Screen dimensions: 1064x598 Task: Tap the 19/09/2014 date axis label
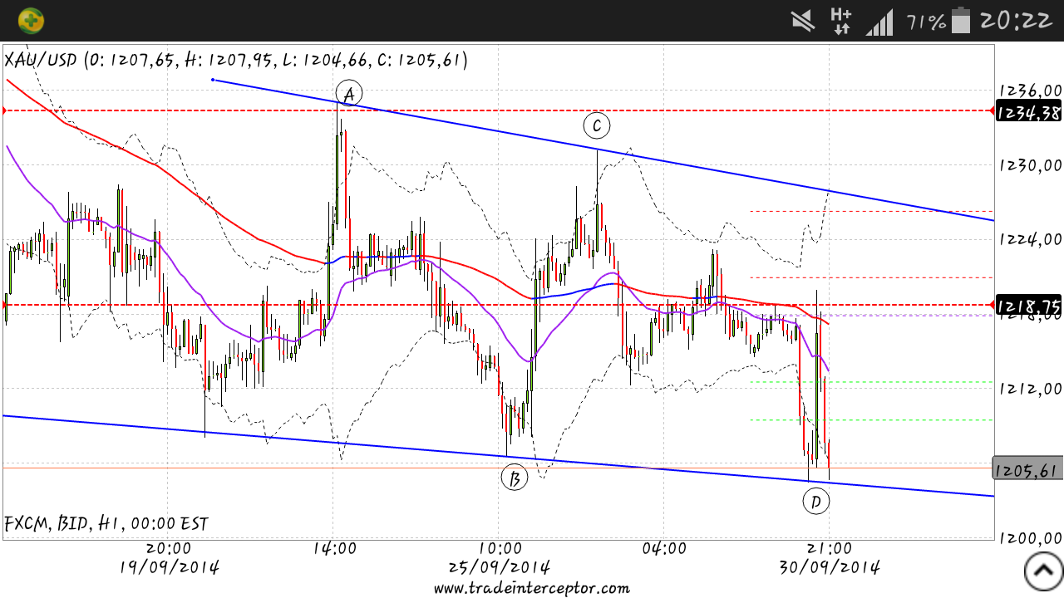point(169,567)
